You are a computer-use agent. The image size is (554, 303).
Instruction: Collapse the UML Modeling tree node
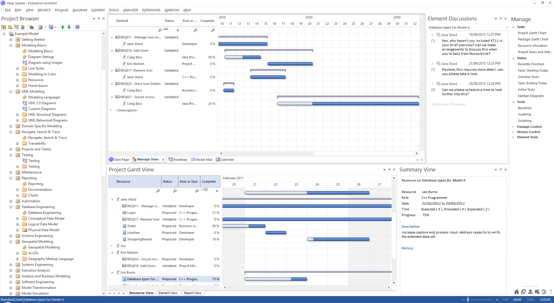11,91
